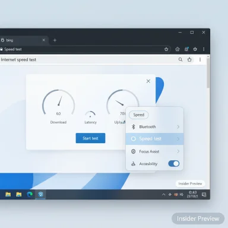Launch Edge from the taskbar
This screenshot has width=228, height=228.
tap(30, 194)
